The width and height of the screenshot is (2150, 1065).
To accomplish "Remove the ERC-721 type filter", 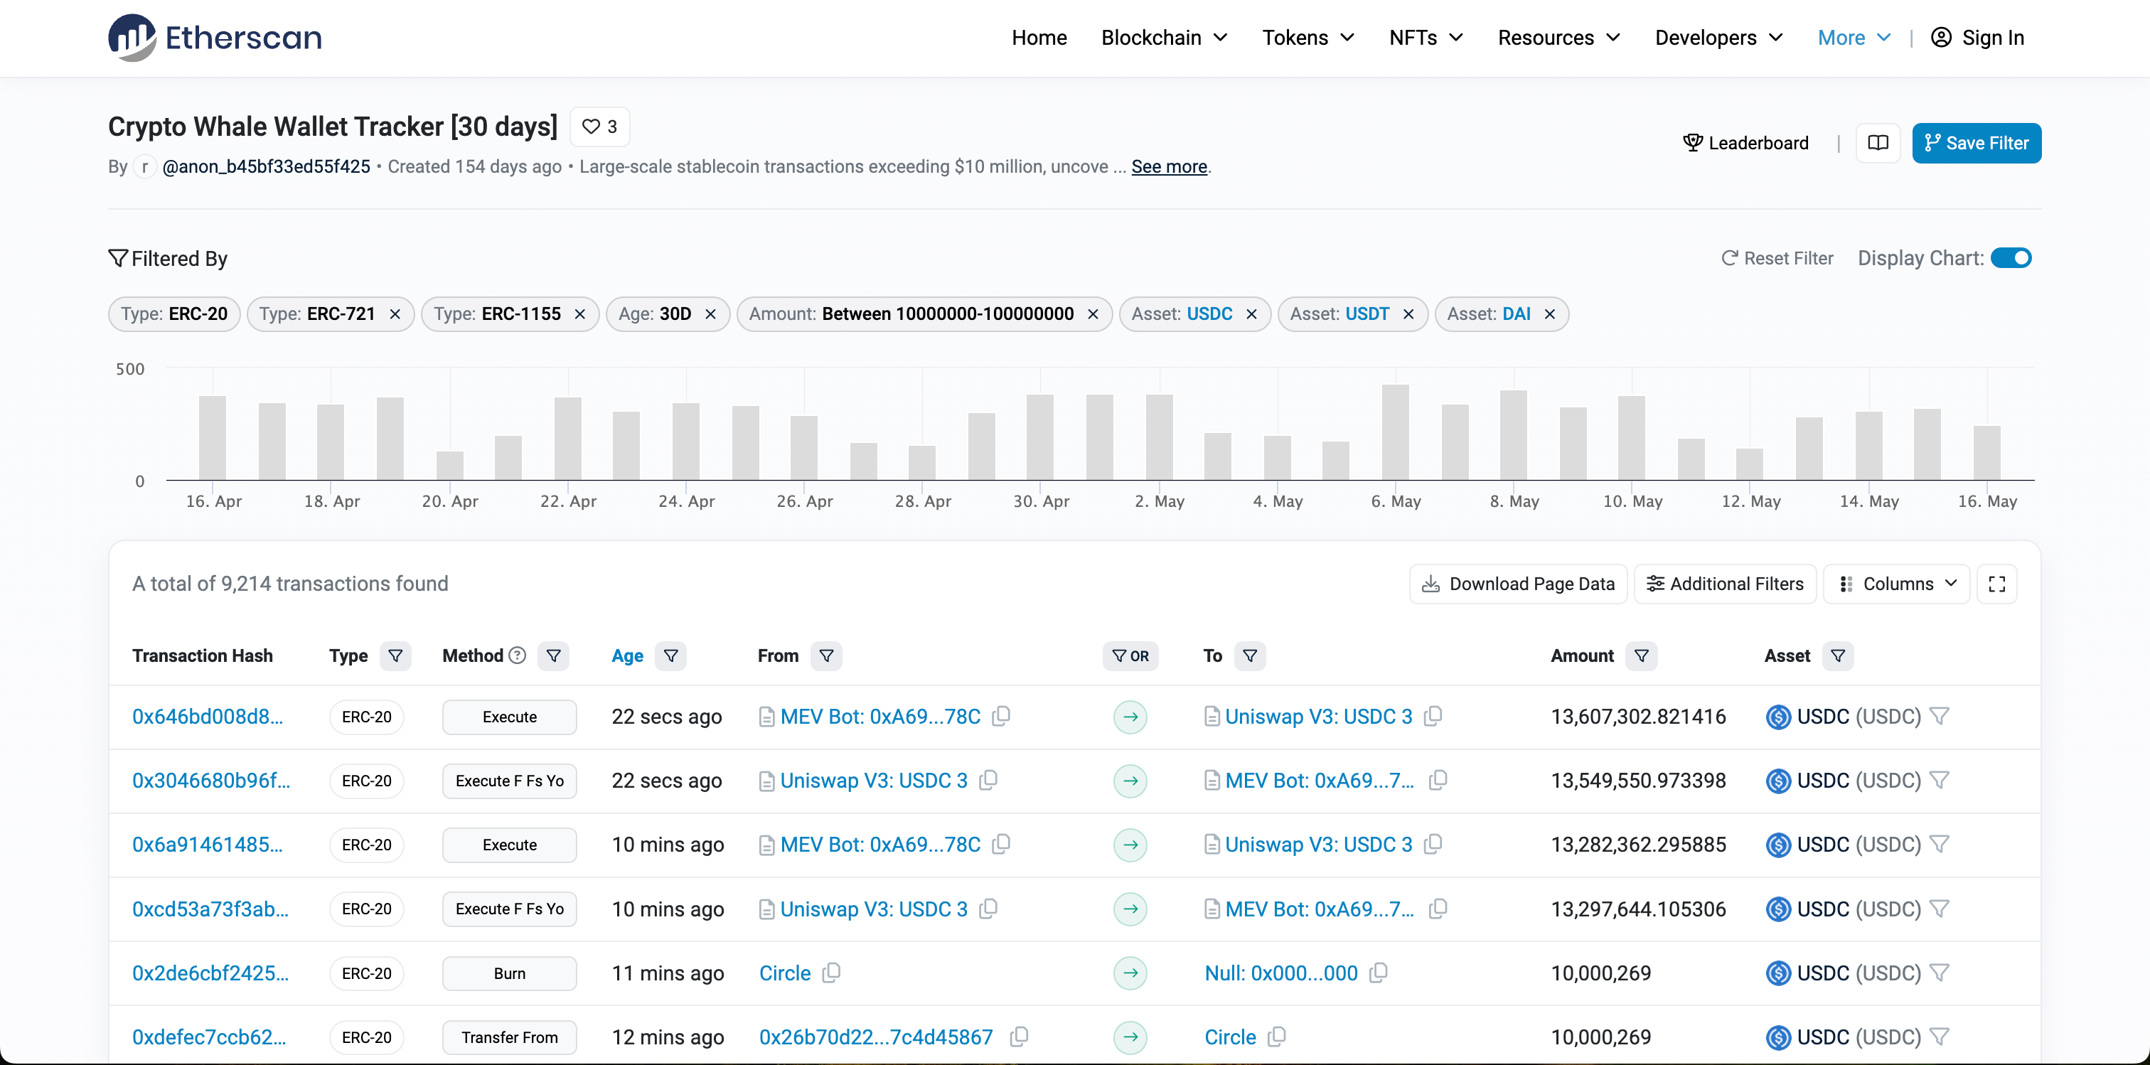I will coord(396,314).
